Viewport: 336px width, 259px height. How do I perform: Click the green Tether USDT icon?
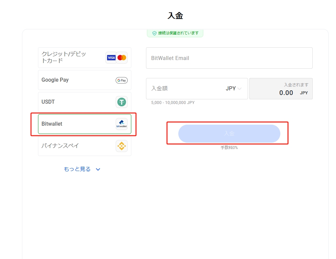pos(122,102)
